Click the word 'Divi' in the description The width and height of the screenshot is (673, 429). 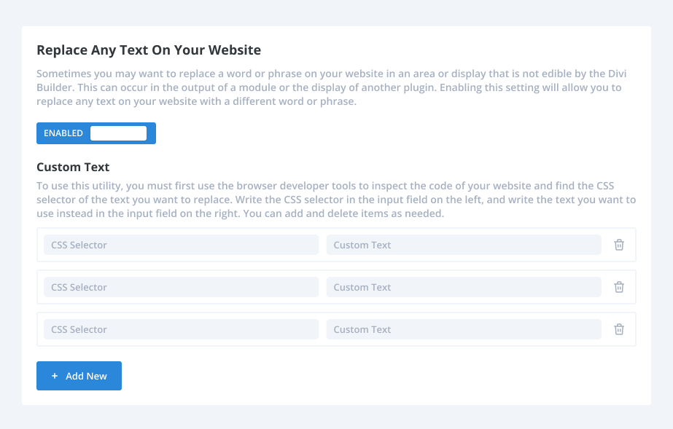(617, 74)
